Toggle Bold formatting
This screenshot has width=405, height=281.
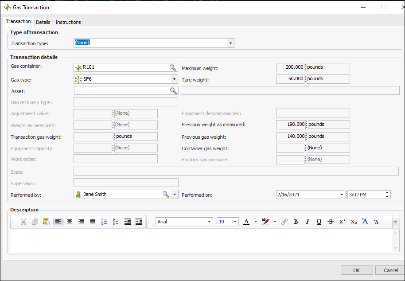(x=296, y=222)
